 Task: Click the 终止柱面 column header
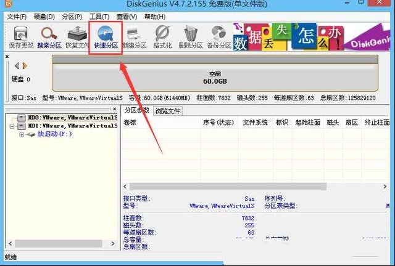(376, 123)
